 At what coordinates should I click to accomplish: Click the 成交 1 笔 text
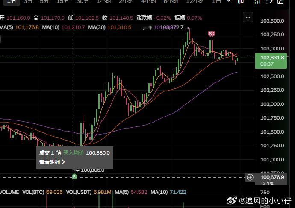50,153
